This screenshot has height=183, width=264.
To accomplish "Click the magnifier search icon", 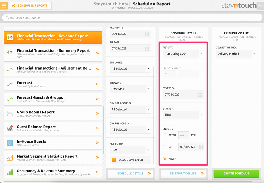I will coord(7,17).
